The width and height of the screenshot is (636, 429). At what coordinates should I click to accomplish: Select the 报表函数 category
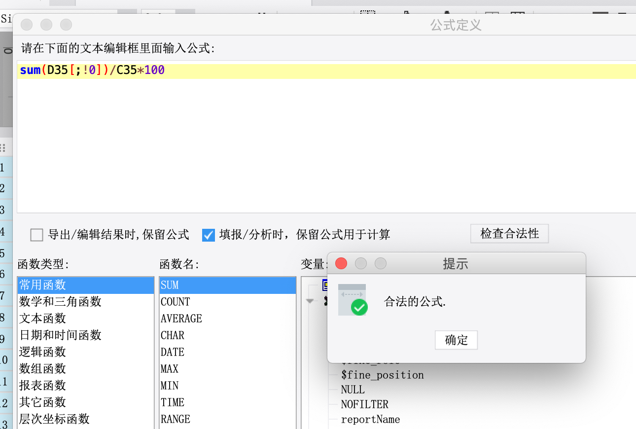click(86, 386)
